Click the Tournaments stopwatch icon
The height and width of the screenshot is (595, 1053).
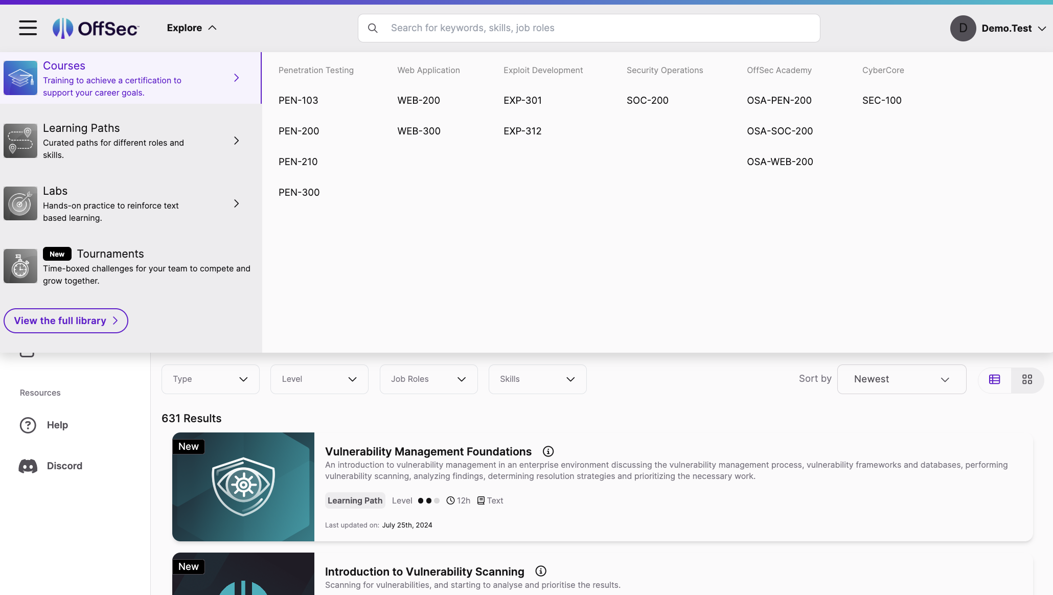[20, 266]
